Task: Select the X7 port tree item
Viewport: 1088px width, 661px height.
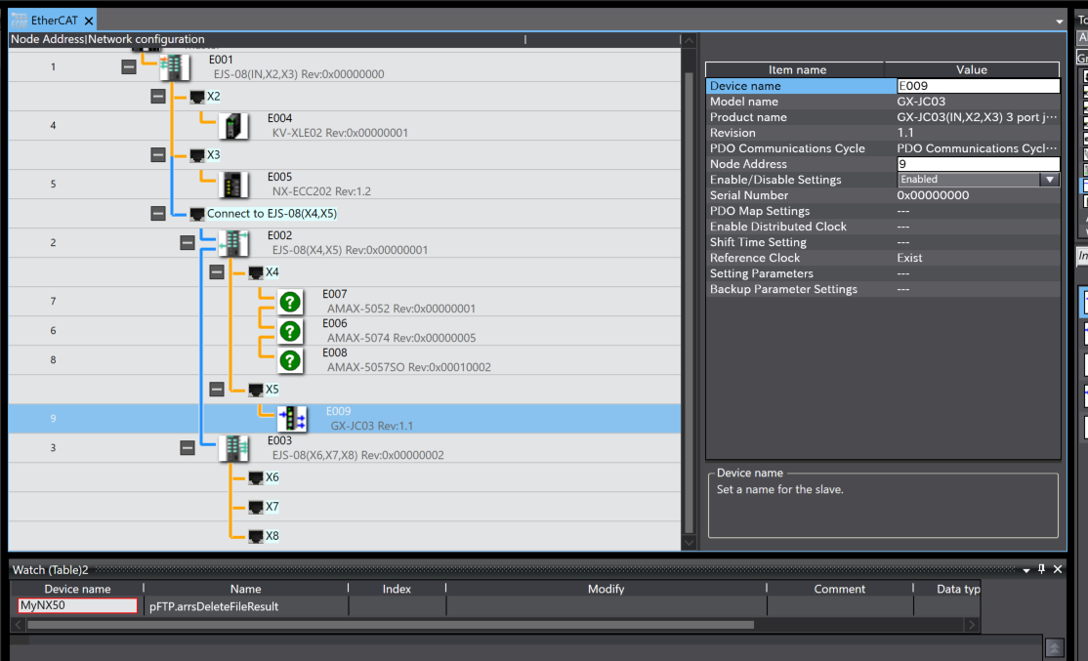Action: (x=272, y=507)
